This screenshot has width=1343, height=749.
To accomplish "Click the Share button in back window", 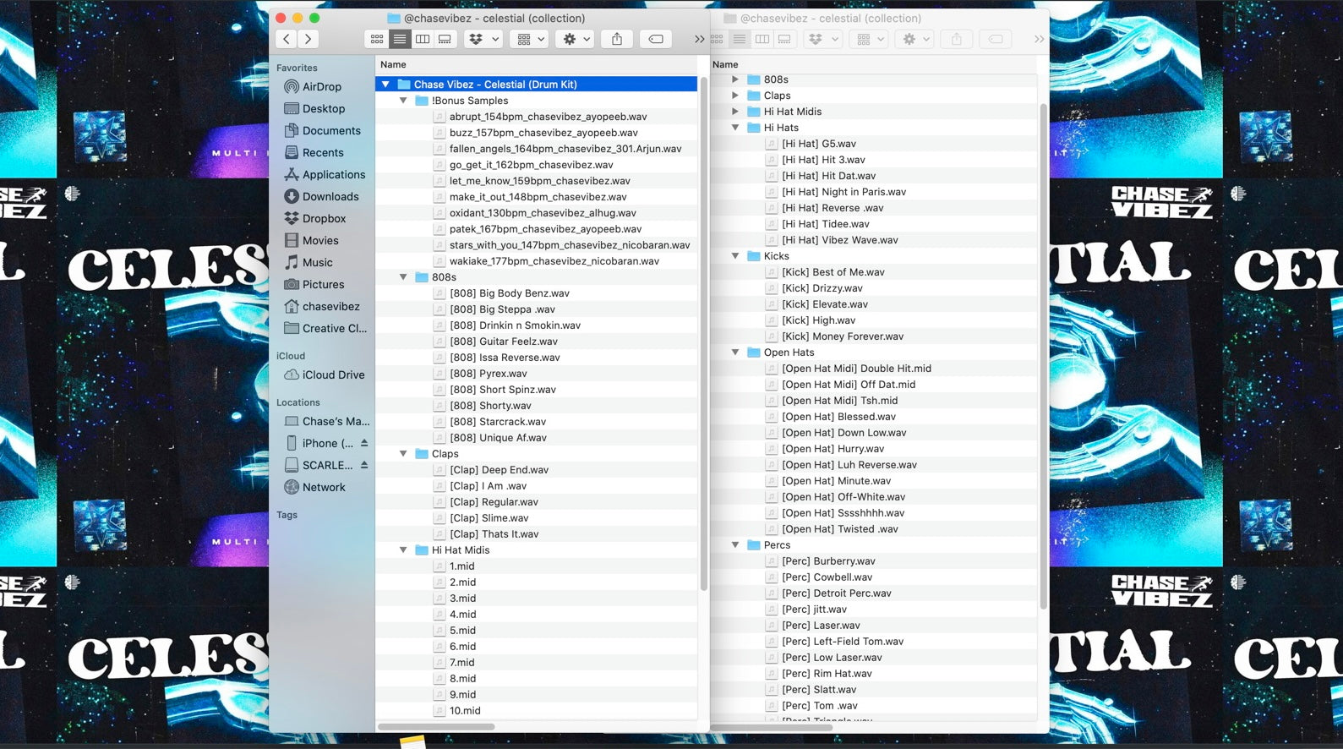I will coord(957,39).
